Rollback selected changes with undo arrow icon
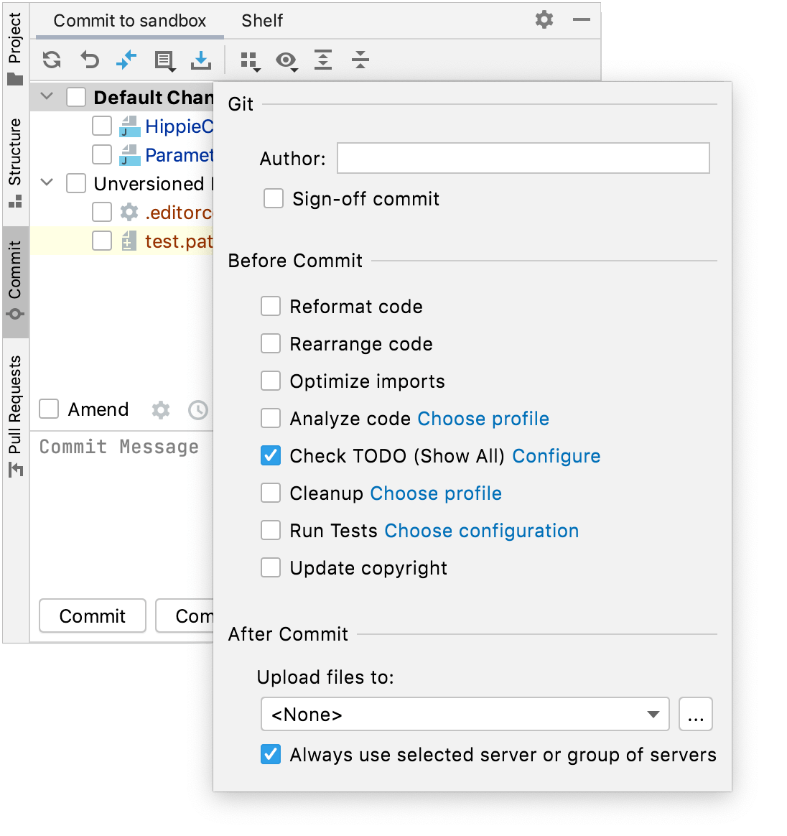This screenshot has height=836, width=787. click(x=89, y=60)
